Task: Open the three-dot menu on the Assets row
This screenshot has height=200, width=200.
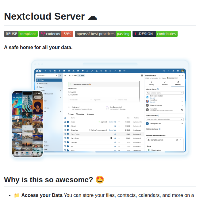Action: click(x=119, y=122)
